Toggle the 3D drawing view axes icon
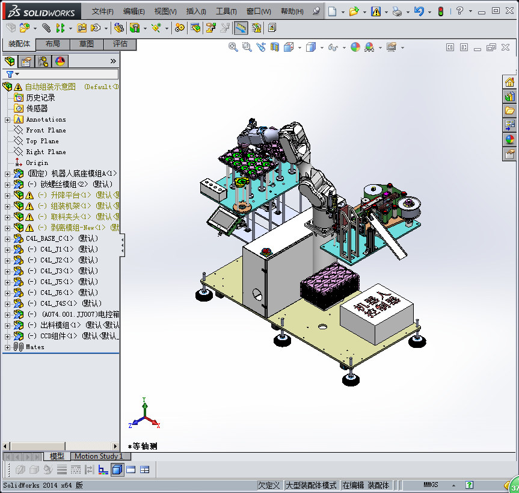 103,470
